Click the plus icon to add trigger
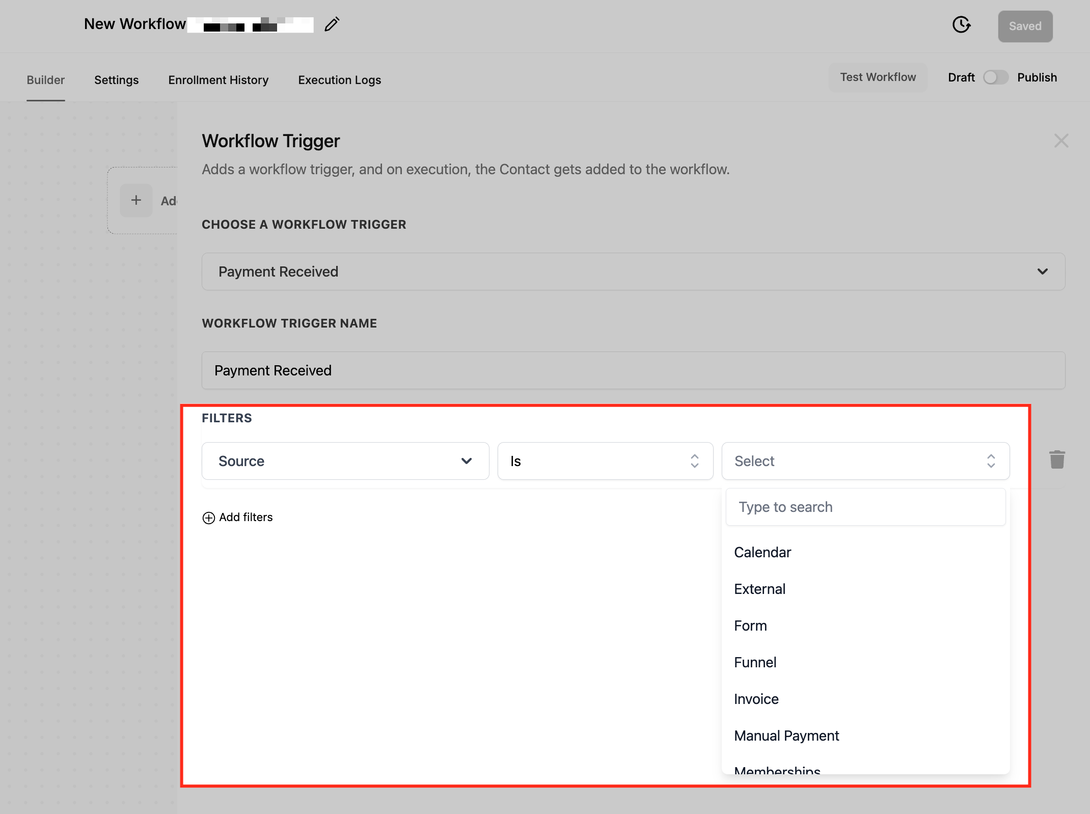The image size is (1090, 814). 136,200
